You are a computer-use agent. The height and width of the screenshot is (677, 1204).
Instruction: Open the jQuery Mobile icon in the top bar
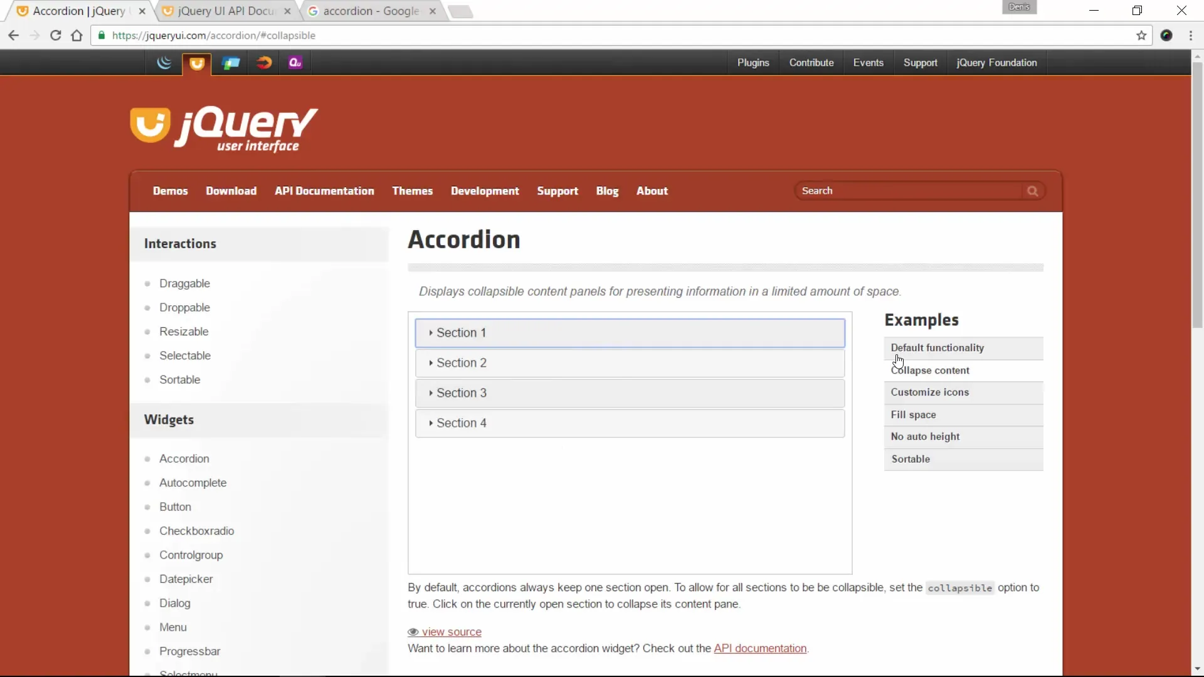(x=231, y=63)
